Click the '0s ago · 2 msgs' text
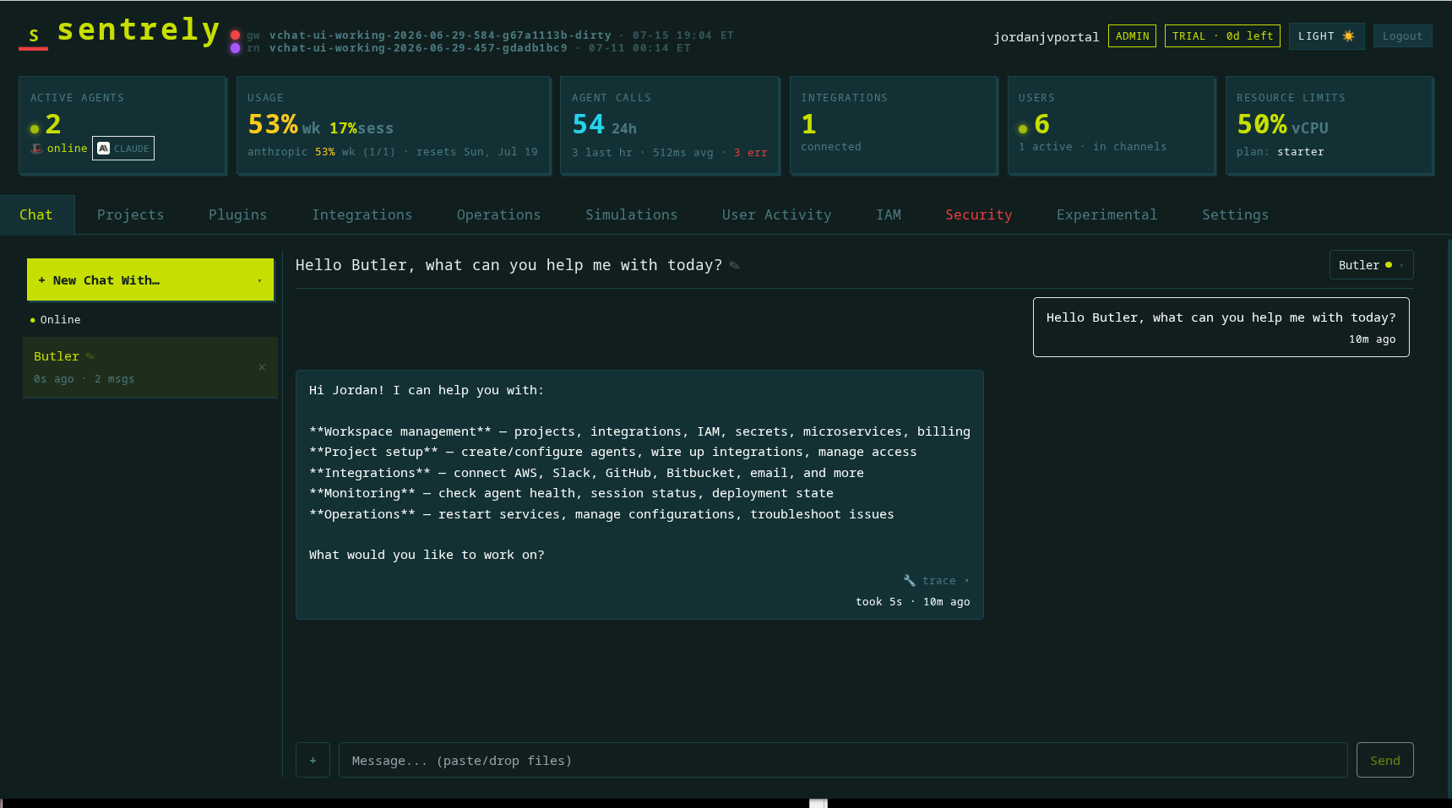The height and width of the screenshot is (808, 1452). [x=84, y=379]
